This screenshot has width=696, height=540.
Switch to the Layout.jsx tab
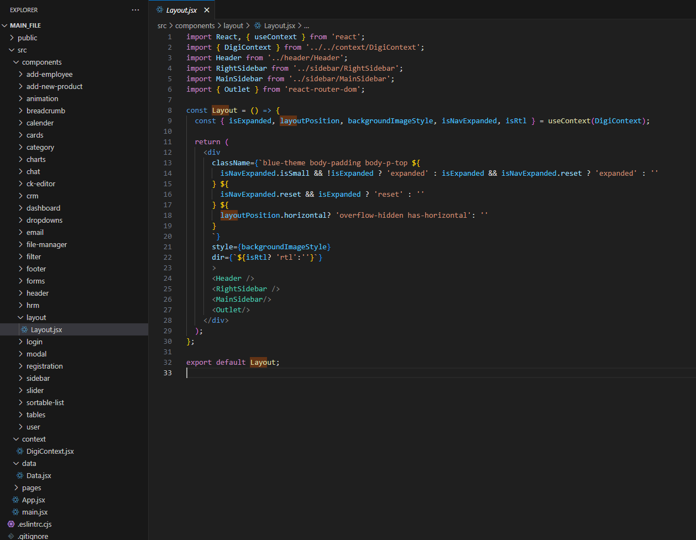tap(181, 10)
